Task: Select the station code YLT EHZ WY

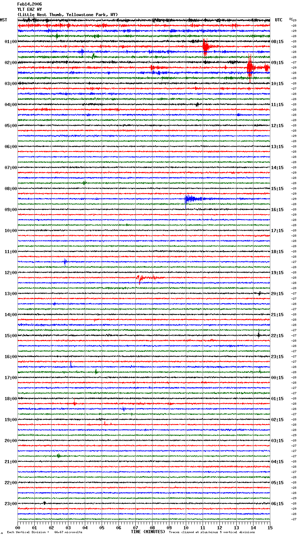Action: (x=29, y=9)
